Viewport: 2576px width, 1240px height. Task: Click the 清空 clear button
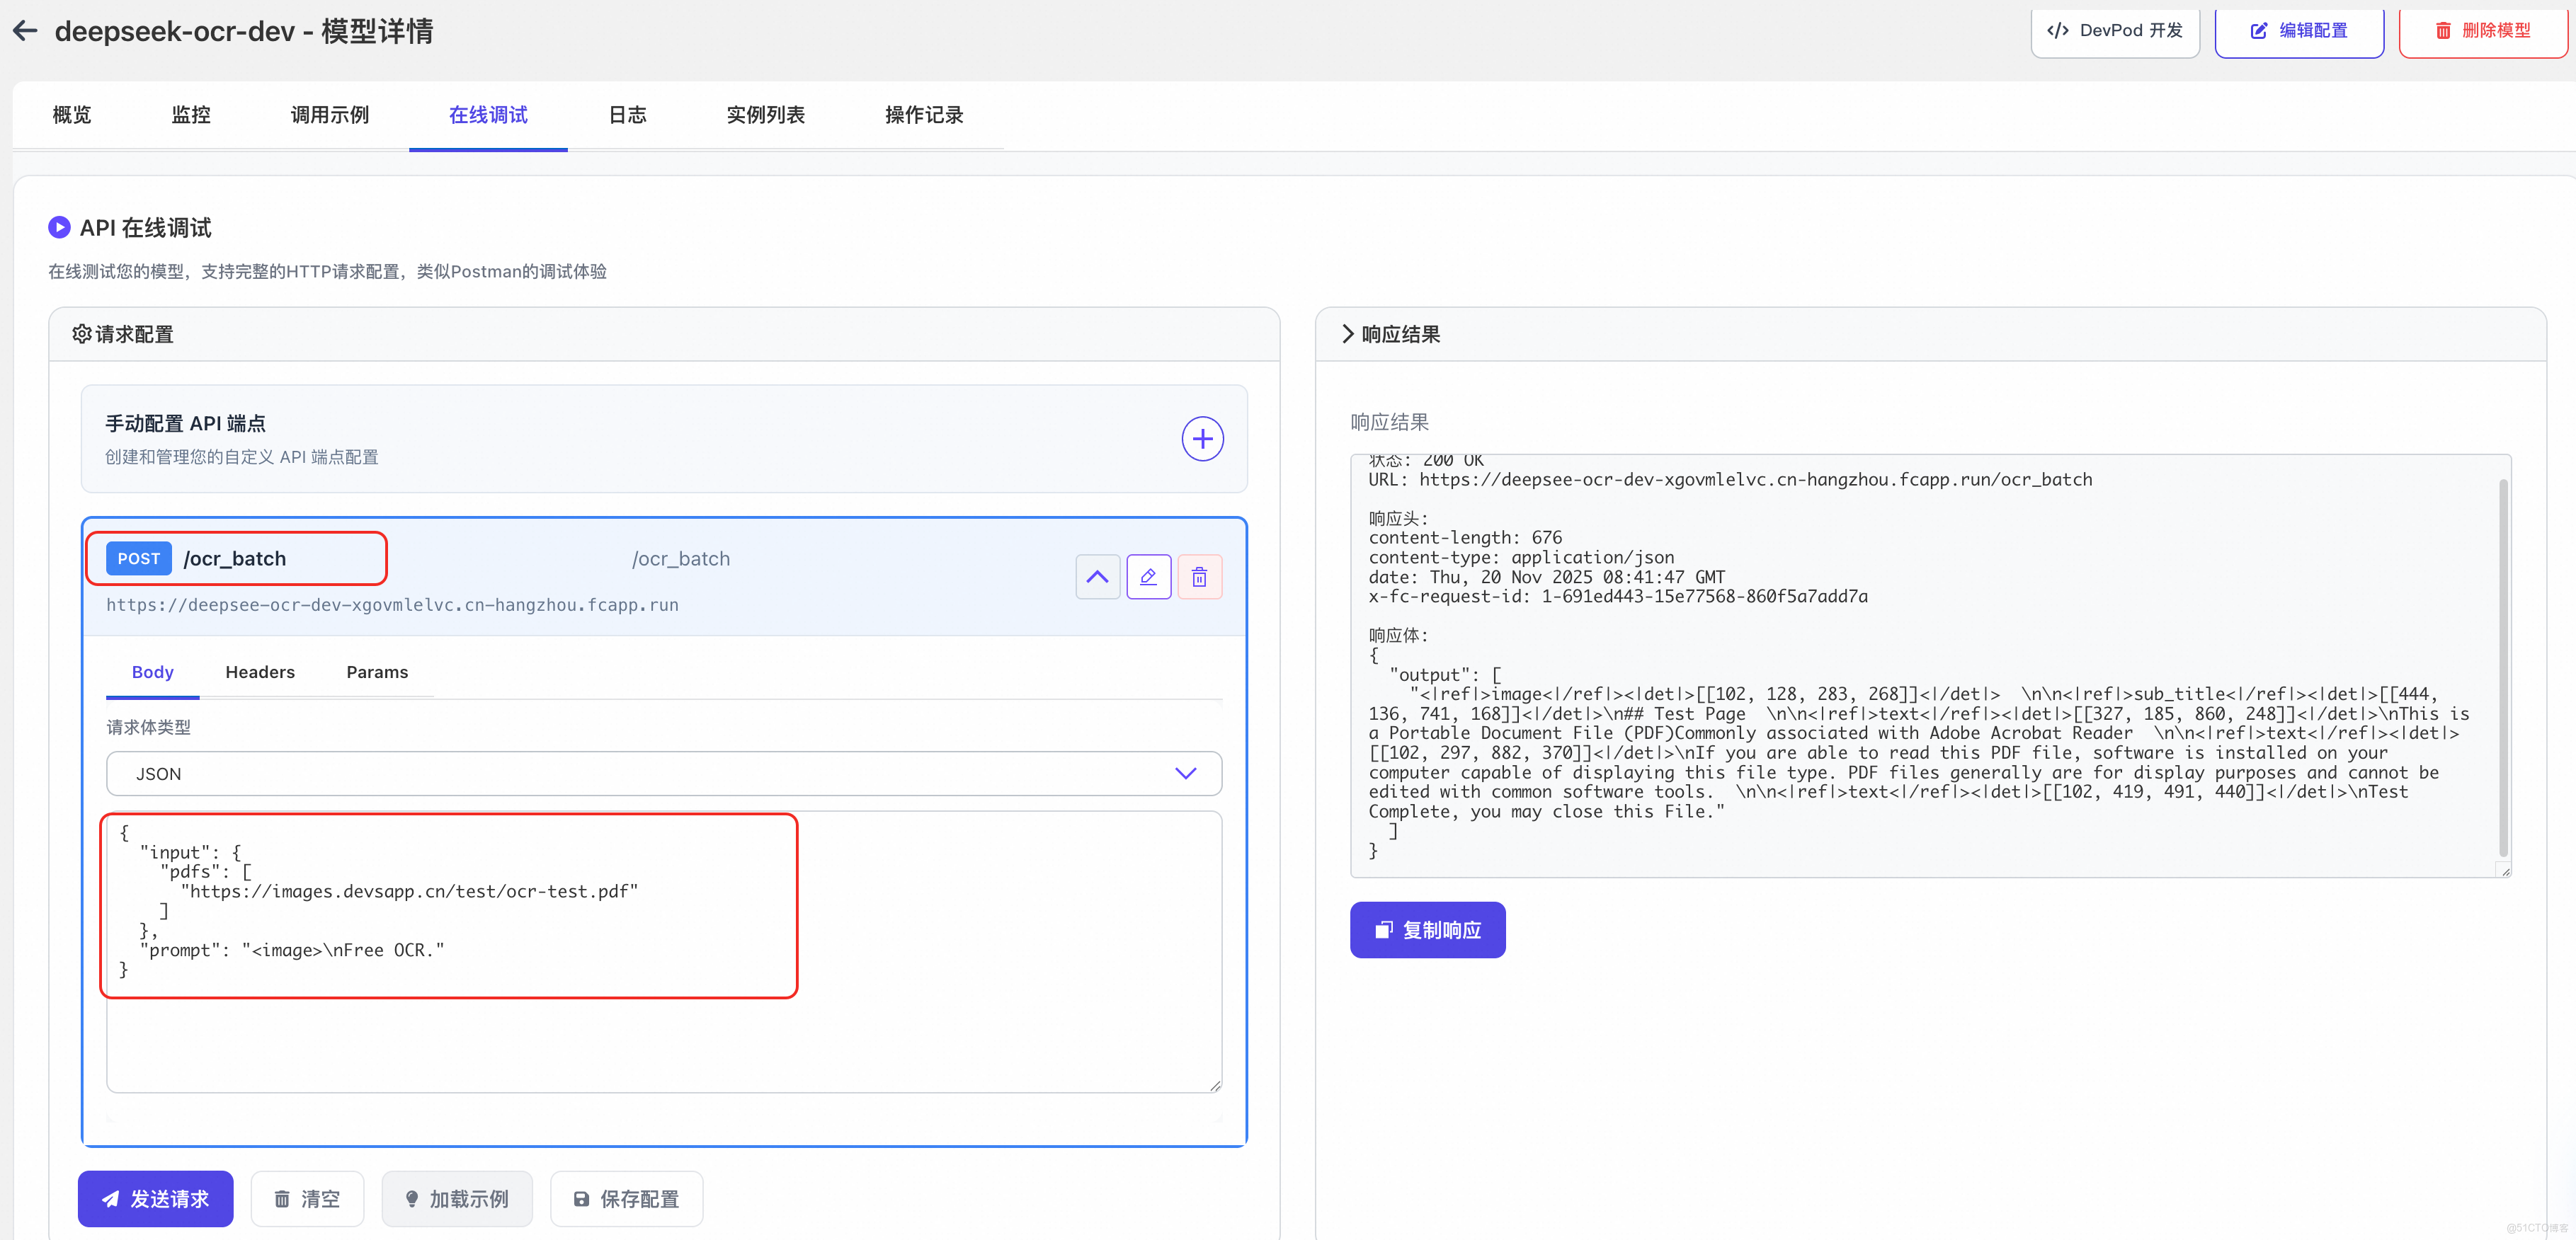[307, 1198]
